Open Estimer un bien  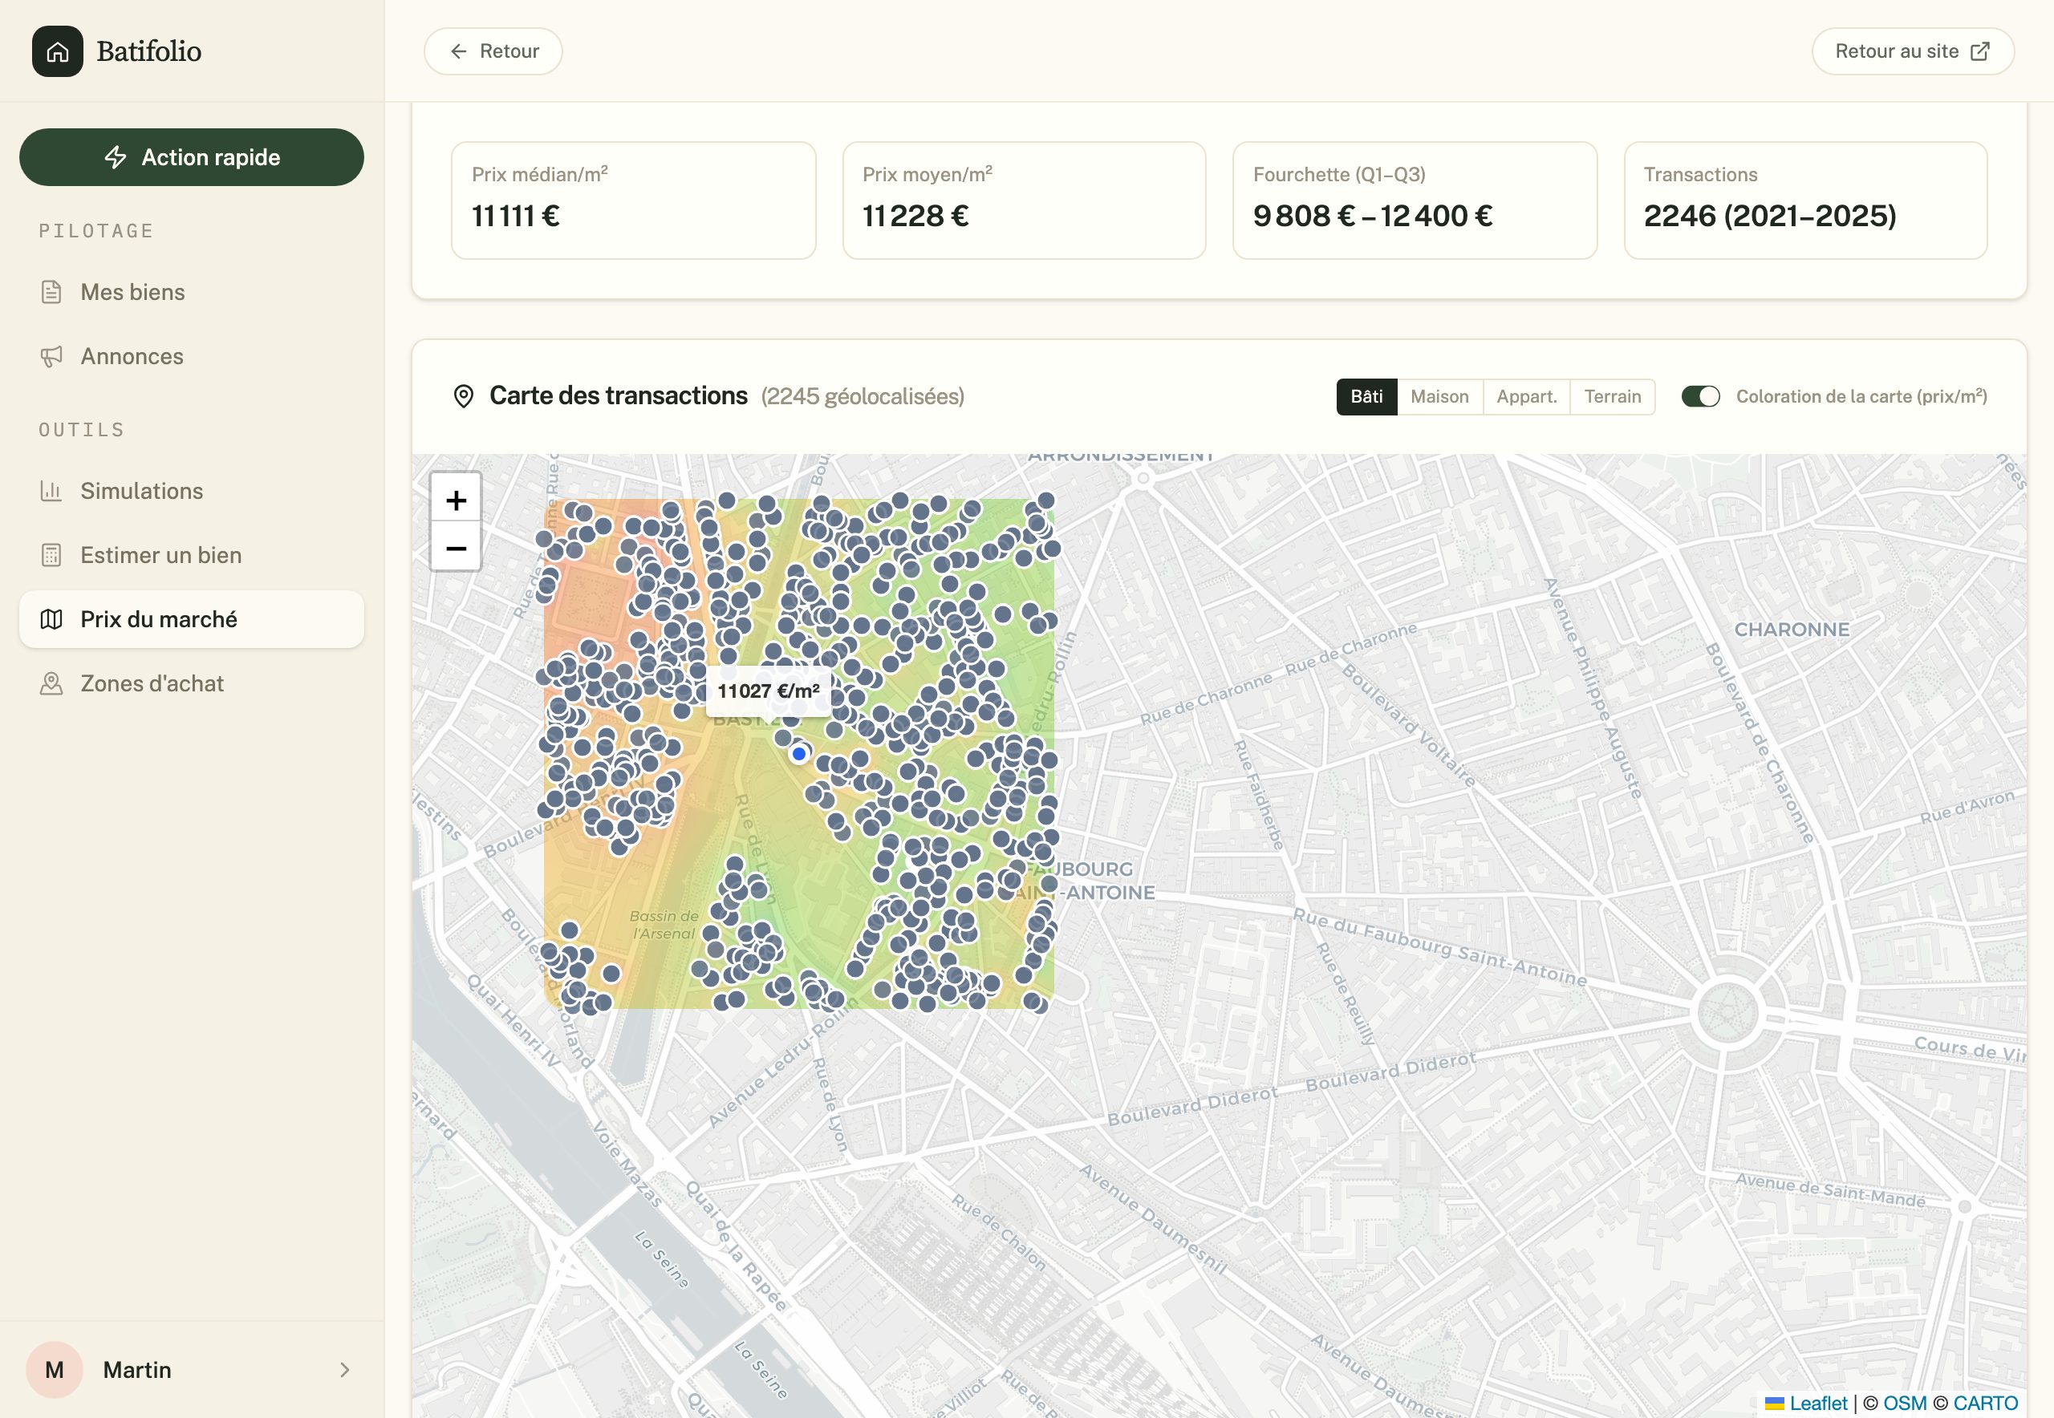click(191, 555)
